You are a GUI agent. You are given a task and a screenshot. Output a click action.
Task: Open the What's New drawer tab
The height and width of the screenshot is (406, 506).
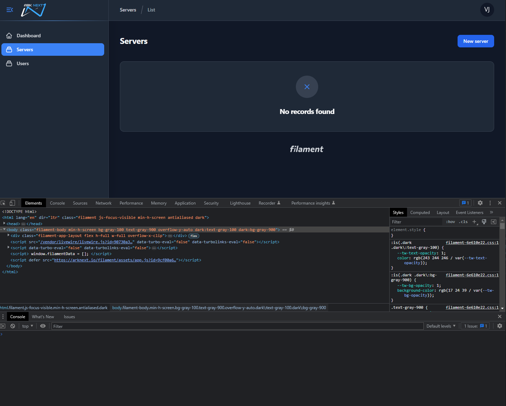(43, 317)
